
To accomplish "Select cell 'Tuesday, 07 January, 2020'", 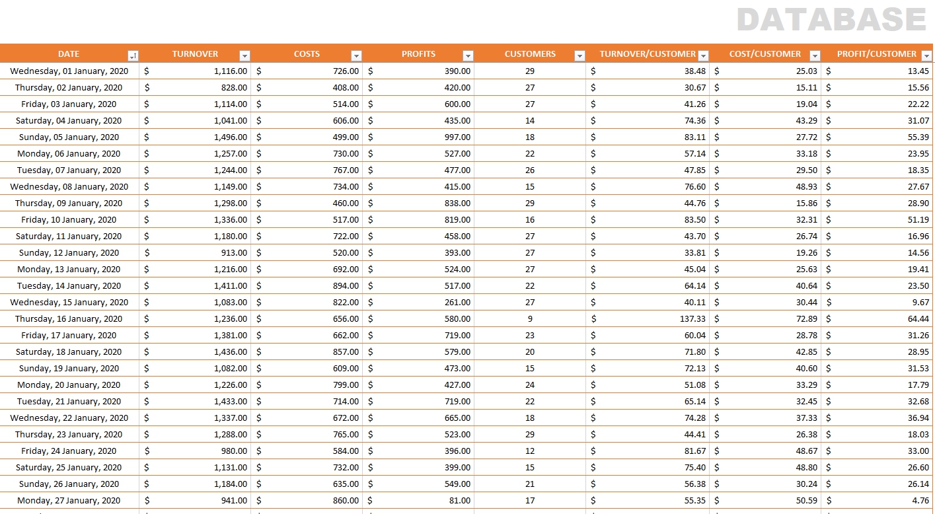I will click(x=69, y=170).
